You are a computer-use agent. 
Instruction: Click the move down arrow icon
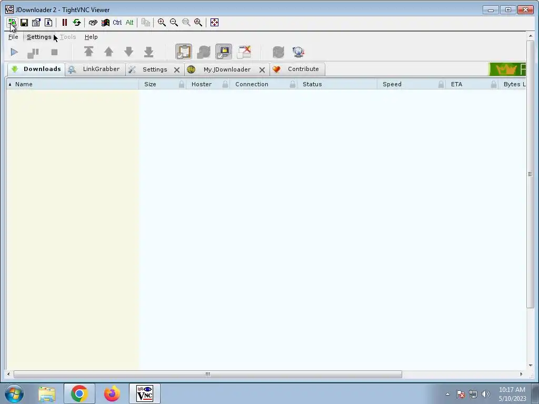coord(128,52)
